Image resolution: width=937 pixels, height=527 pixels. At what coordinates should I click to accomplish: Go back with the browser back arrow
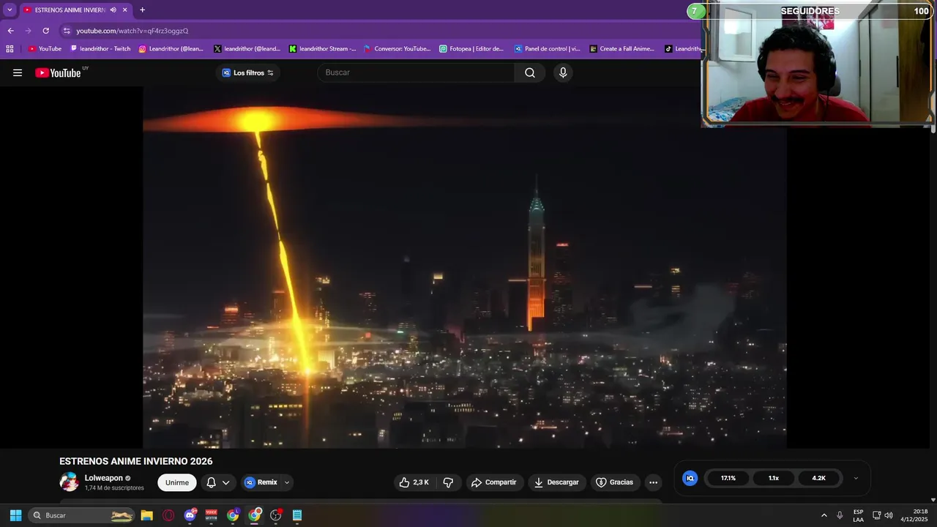coord(10,31)
